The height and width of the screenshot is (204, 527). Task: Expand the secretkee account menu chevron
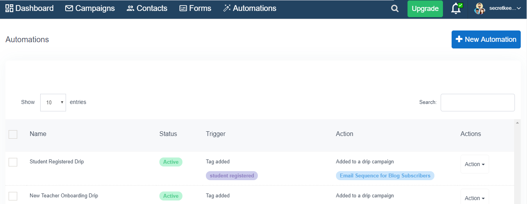(x=519, y=8)
